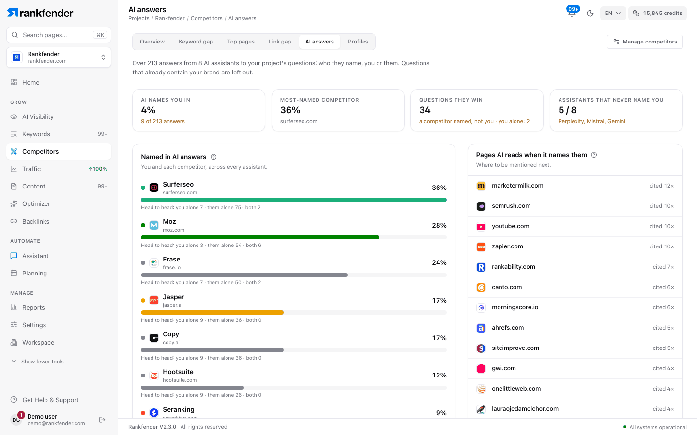Click the Jasper orange progress bar
This screenshot has height=435, width=697.
(x=212, y=312)
